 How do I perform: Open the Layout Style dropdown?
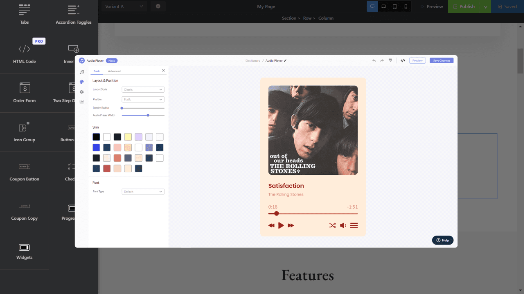(143, 89)
